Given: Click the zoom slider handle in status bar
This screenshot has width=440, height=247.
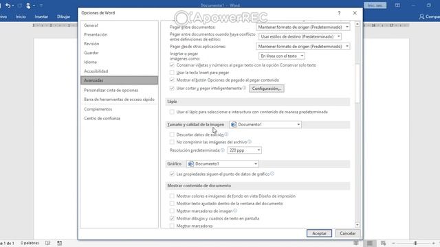Looking at the screenshot, I should coord(415,243).
